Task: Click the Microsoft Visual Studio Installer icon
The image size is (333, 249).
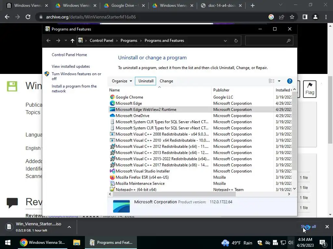Action: [112, 171]
